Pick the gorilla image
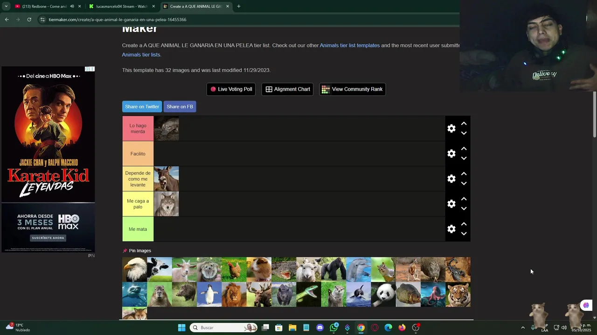This screenshot has width=597, height=335. pos(333,269)
